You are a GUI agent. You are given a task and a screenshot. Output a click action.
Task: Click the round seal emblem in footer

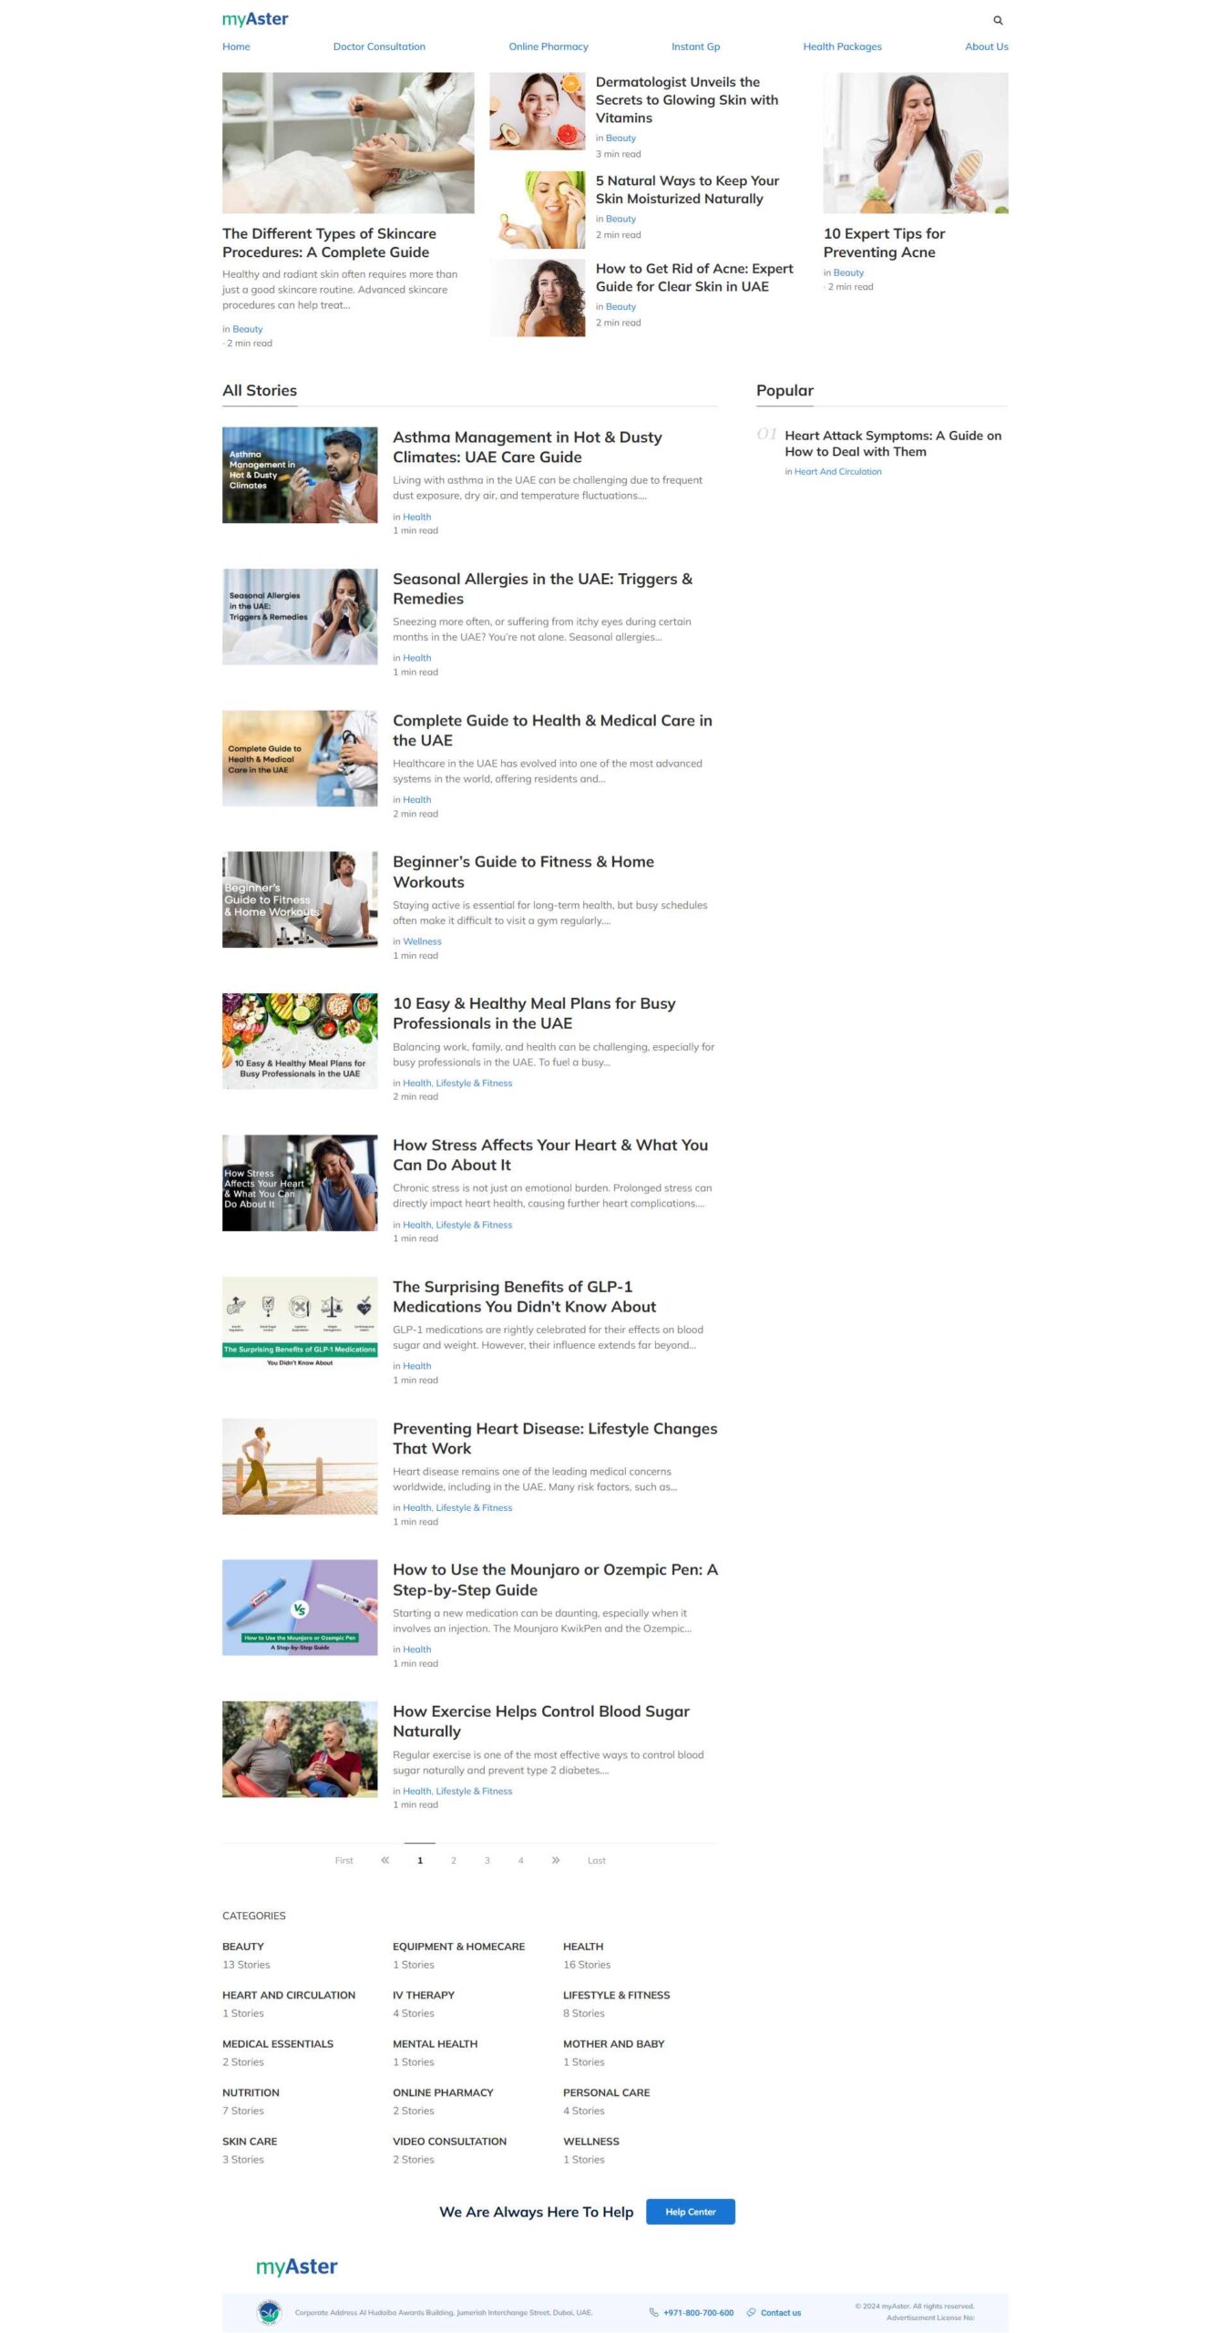(x=269, y=2312)
